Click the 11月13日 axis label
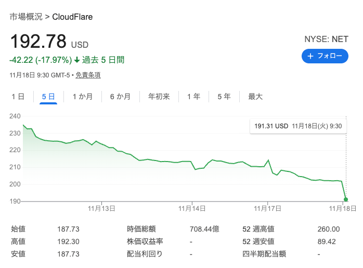 pyautogui.click(x=101, y=209)
